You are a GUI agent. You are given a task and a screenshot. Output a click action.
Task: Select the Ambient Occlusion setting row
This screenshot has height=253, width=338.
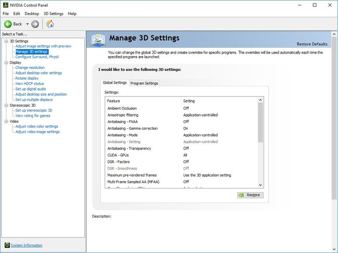pyautogui.click(x=181, y=108)
